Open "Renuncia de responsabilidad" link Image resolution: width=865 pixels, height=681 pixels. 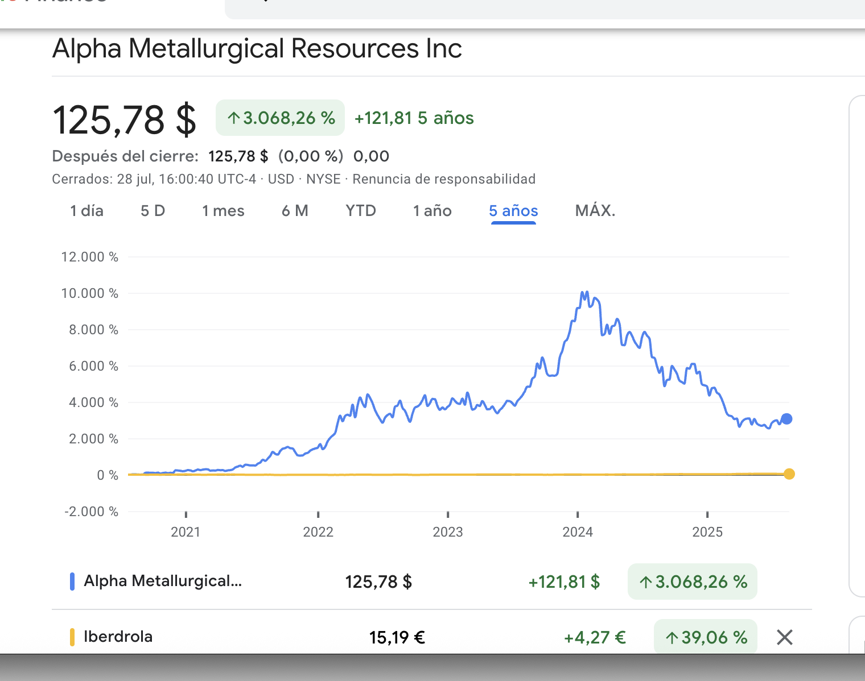[444, 179]
